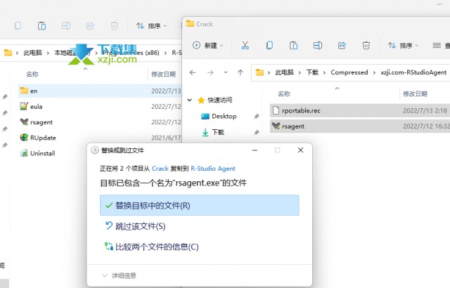The width and height of the screenshot is (450, 288).
Task: Select Desktop in navigation pane
Action: [224, 116]
